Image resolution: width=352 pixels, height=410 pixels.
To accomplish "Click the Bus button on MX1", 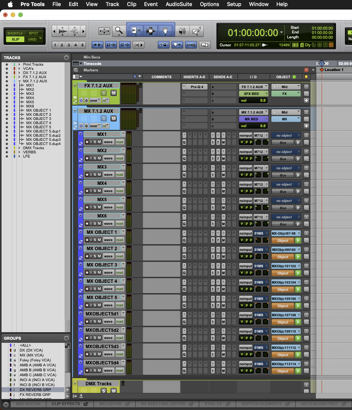I will (283, 143).
